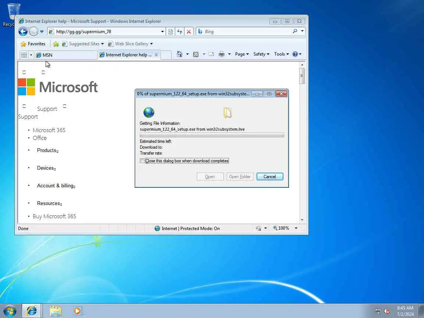Click the network tray icon
Image resolution: width=424 pixels, height=318 pixels.
click(x=378, y=311)
